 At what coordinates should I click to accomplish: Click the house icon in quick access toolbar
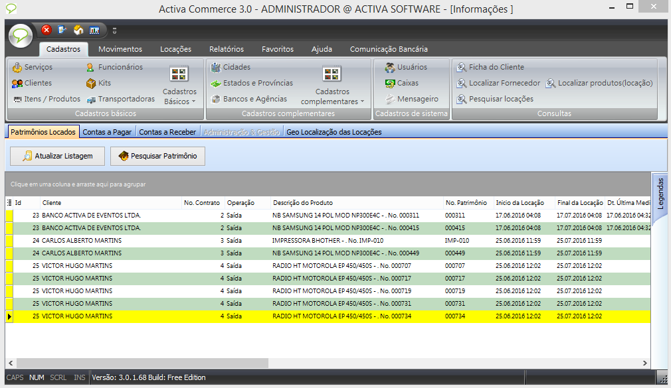click(78, 30)
